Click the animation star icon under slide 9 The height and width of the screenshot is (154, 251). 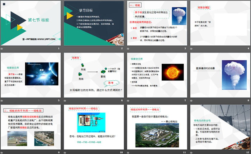[x=2, y=153]
